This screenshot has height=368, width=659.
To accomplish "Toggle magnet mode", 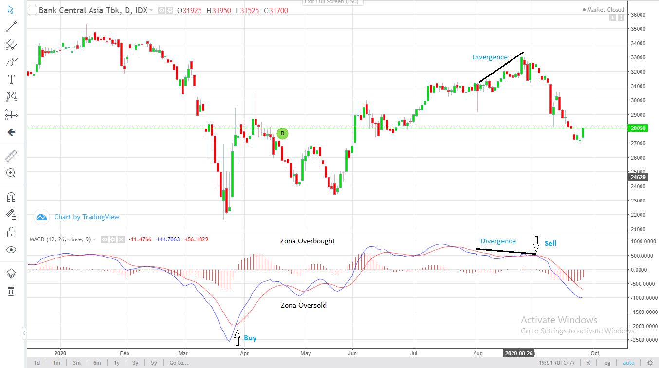I will click(11, 197).
